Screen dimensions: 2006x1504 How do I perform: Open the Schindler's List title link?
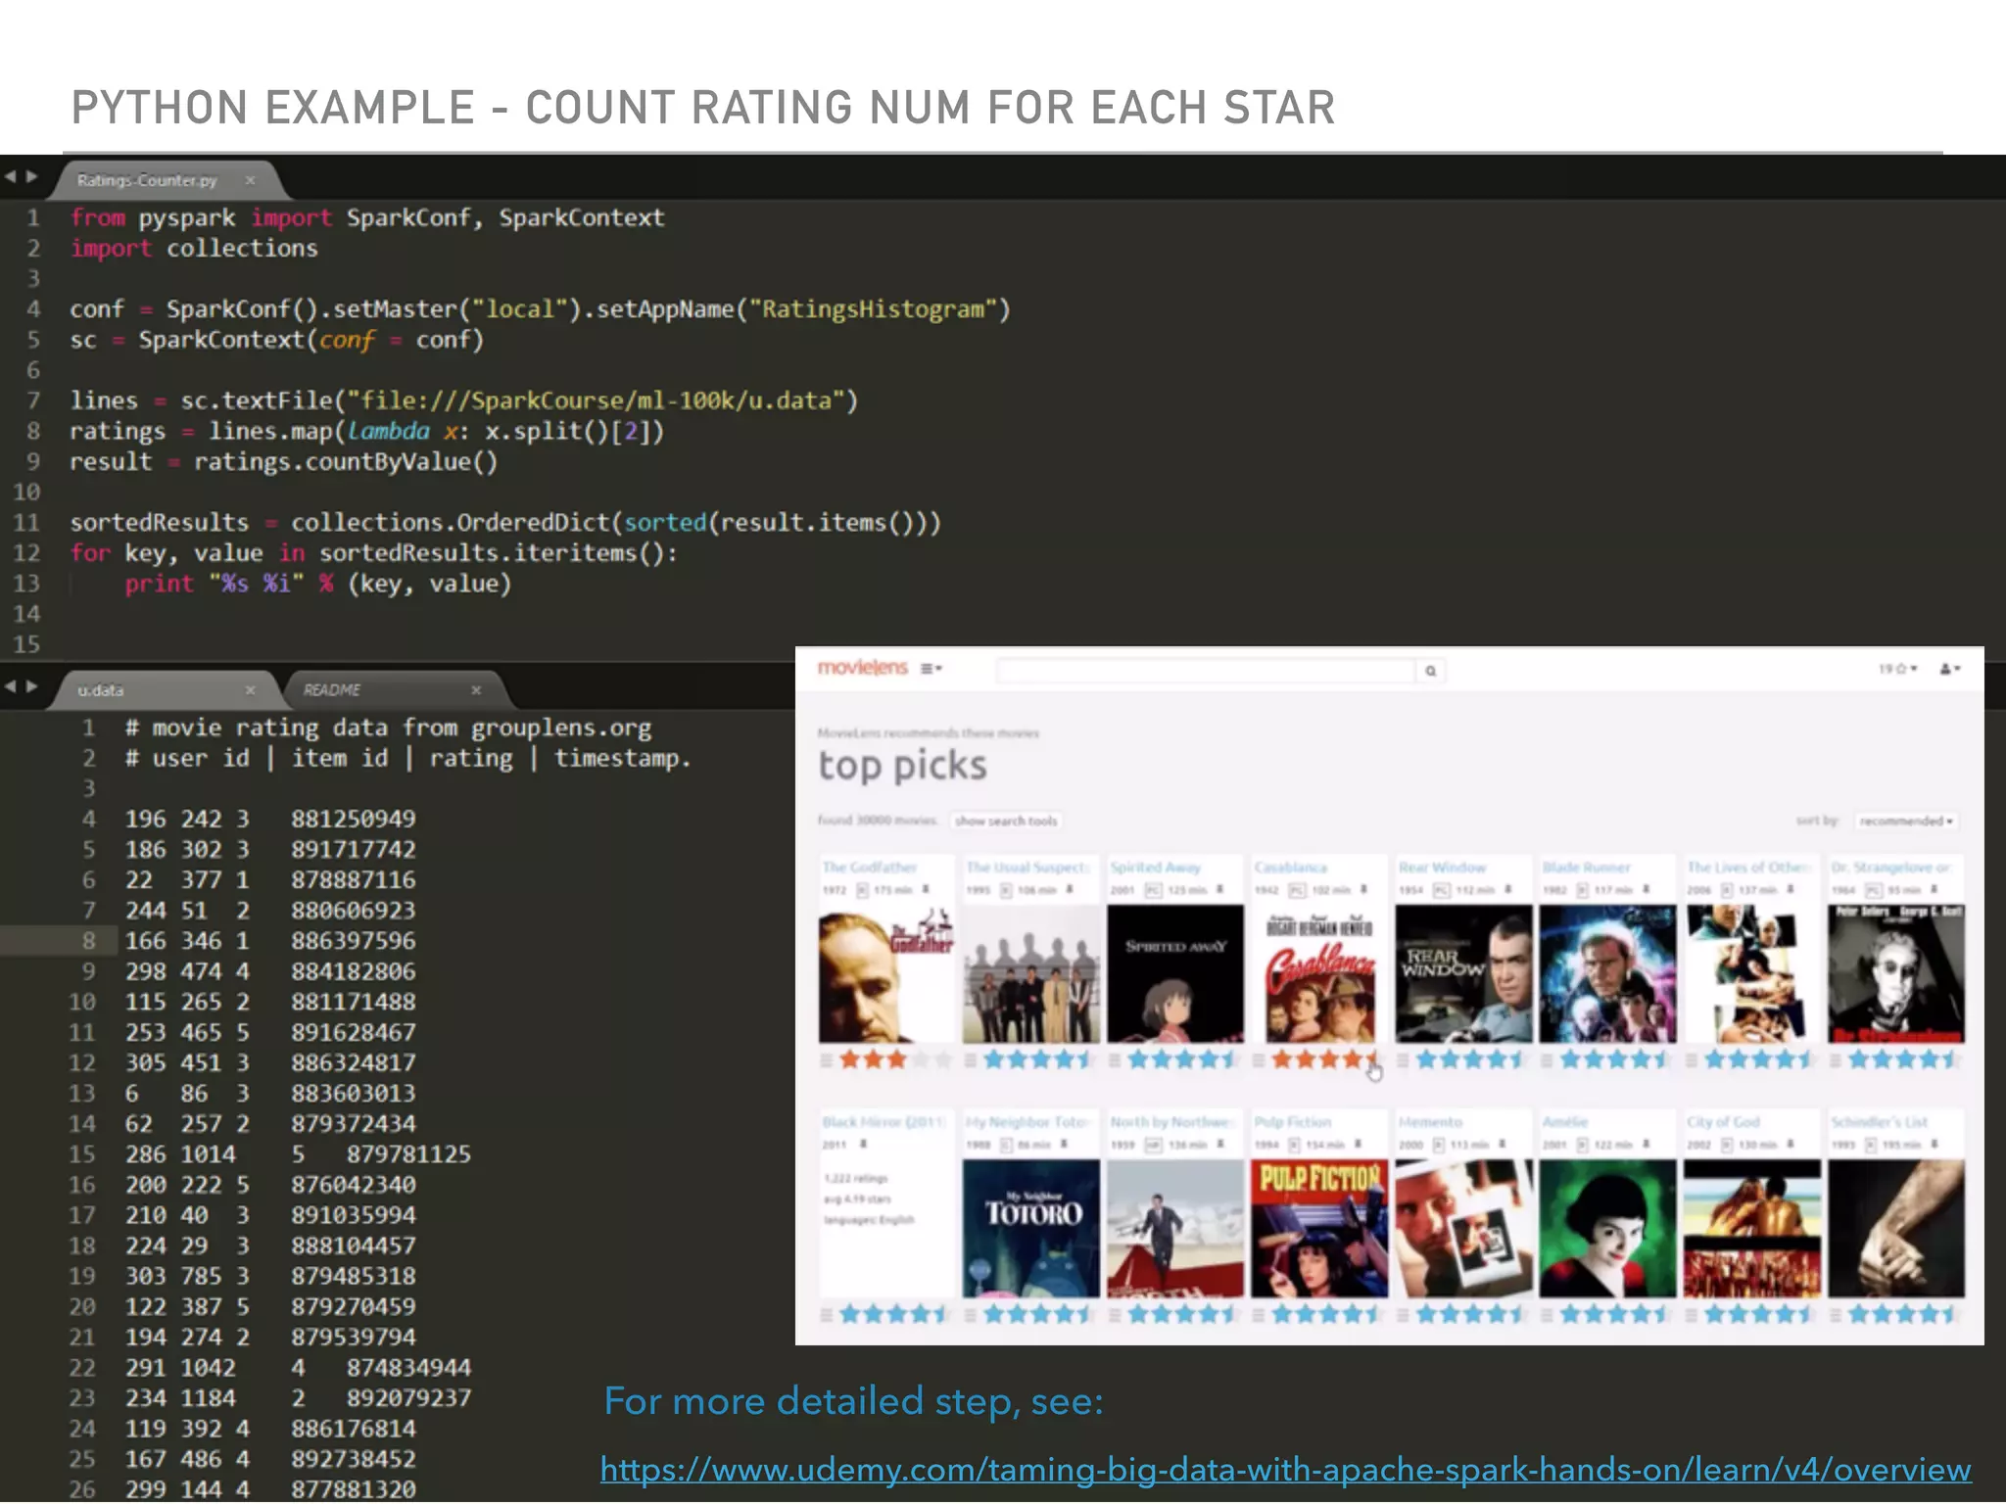coord(1879,1122)
